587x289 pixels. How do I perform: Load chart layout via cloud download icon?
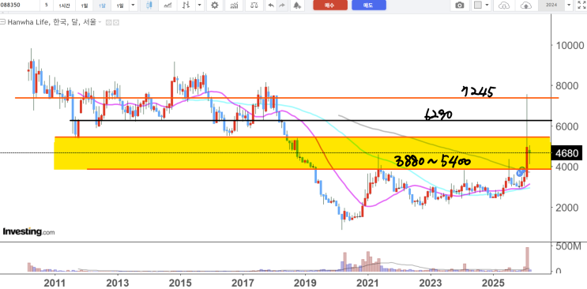[505, 6]
